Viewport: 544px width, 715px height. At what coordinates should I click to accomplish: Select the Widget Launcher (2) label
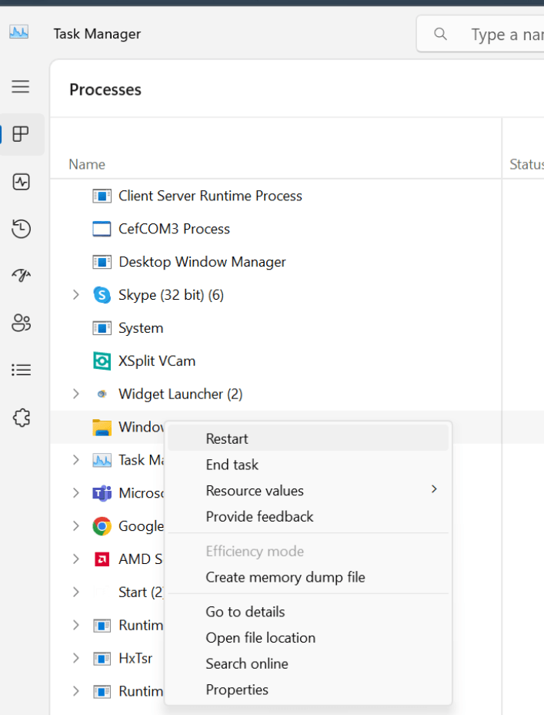(x=180, y=394)
